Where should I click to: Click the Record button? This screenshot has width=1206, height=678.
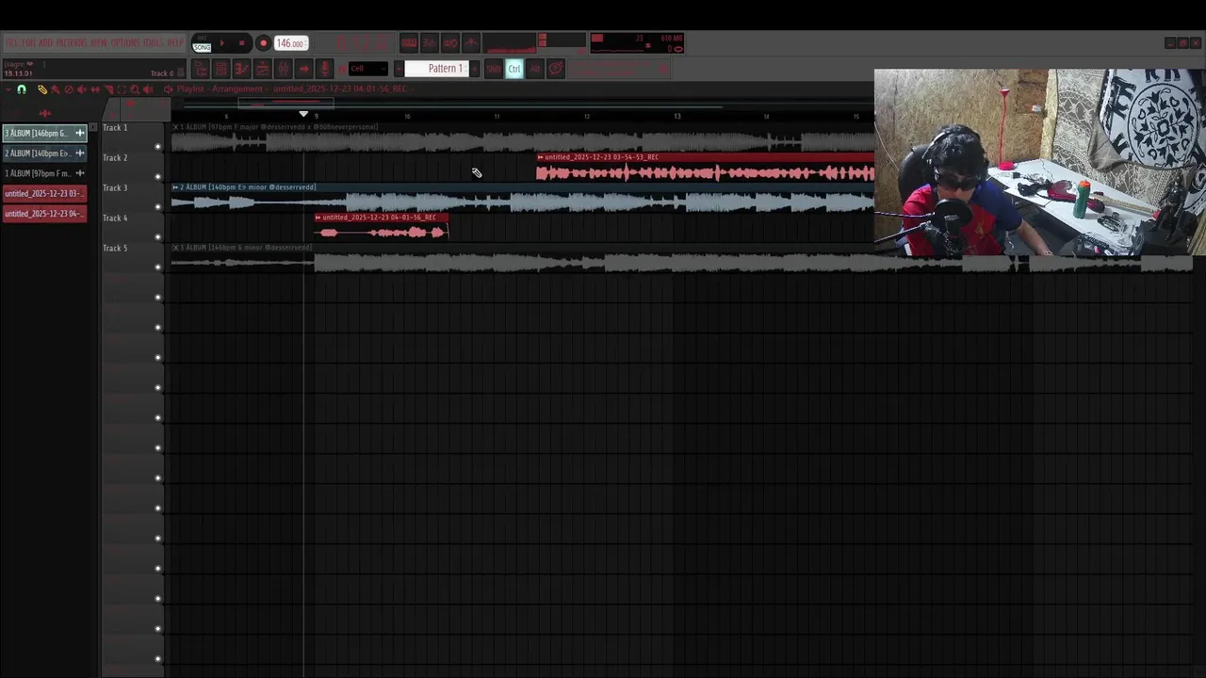(264, 43)
